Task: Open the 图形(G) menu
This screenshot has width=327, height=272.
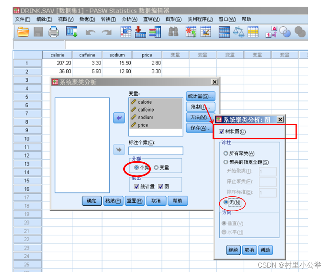Action: click(x=173, y=19)
